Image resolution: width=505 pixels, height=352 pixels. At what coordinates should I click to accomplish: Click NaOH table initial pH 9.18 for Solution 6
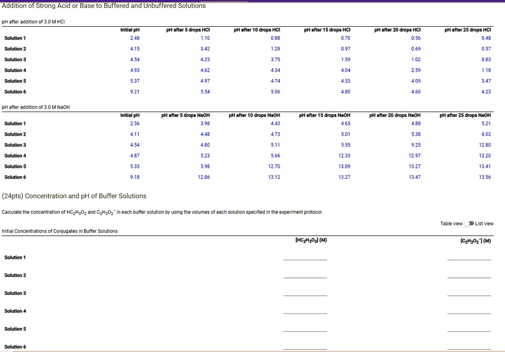[x=135, y=177]
